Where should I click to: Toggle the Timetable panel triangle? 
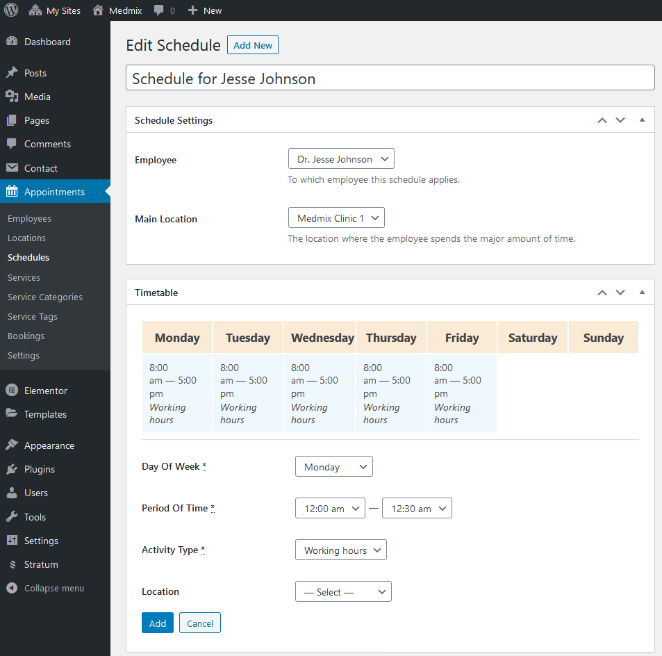click(642, 293)
